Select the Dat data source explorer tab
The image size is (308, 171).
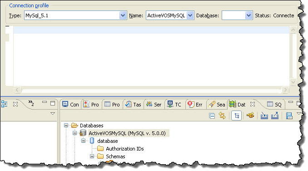click(238, 104)
